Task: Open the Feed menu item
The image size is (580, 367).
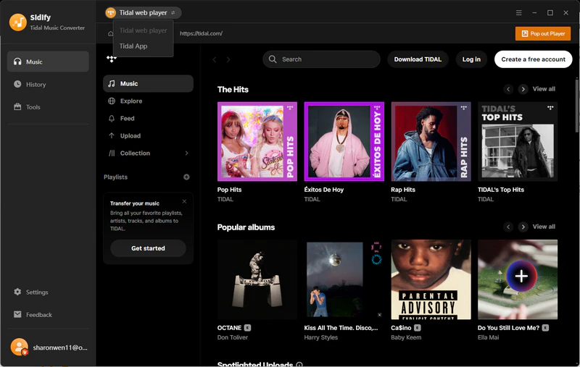Action: (x=148, y=118)
